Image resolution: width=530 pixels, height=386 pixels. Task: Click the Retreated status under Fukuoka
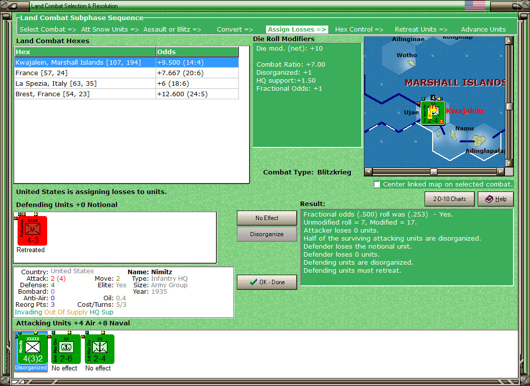coord(31,250)
